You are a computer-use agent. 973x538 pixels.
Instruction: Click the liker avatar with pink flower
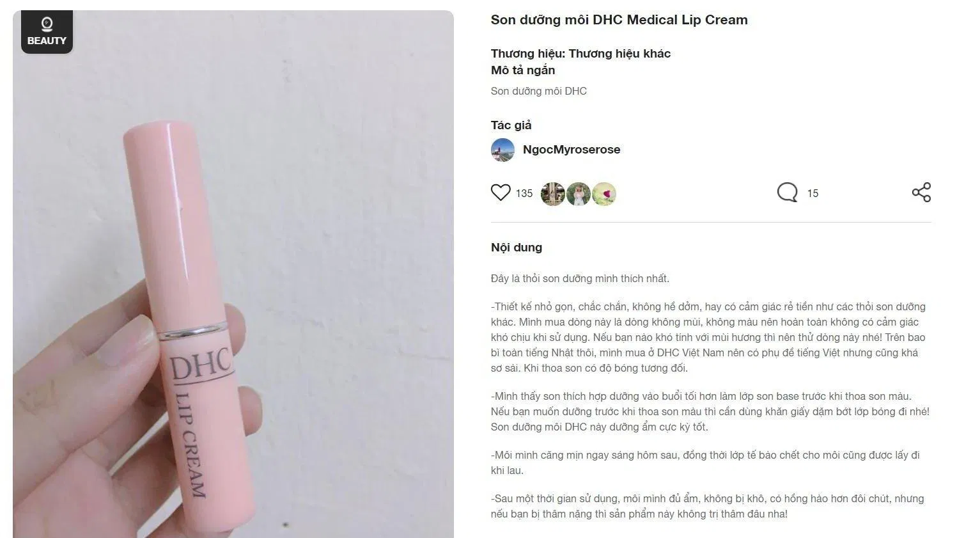point(604,194)
